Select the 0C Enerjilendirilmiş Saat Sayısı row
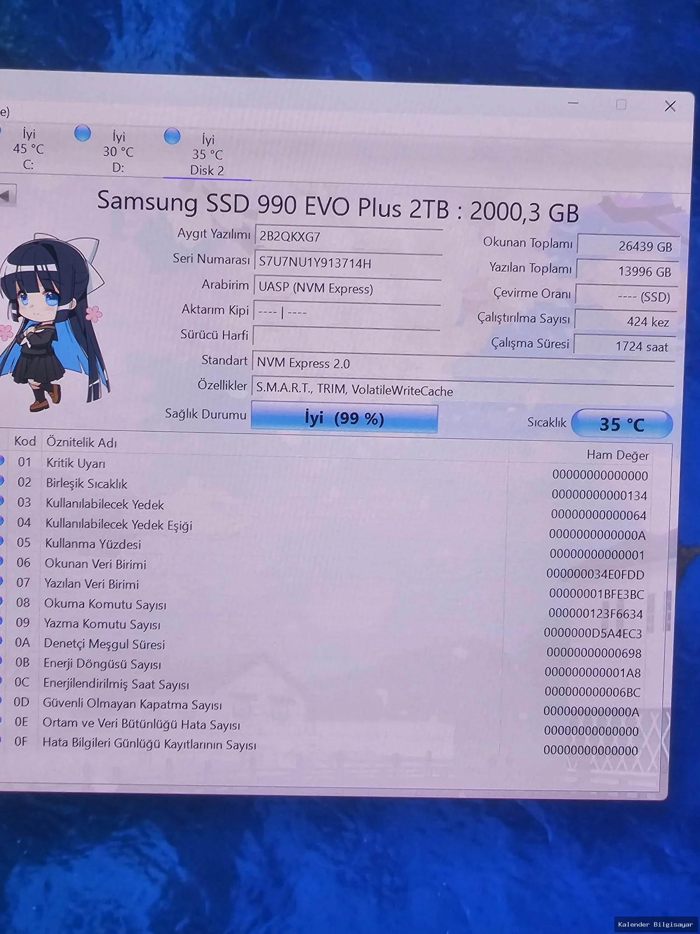 (321, 688)
